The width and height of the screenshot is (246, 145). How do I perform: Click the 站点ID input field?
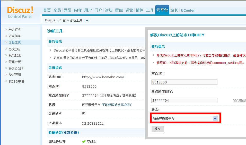click(x=184, y=82)
